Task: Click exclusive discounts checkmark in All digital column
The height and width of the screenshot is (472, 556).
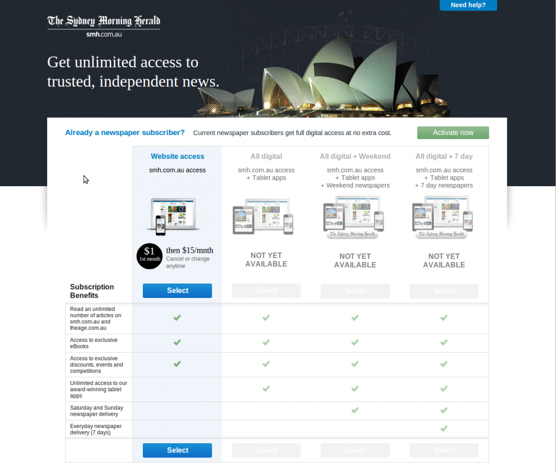Action: 266,364
